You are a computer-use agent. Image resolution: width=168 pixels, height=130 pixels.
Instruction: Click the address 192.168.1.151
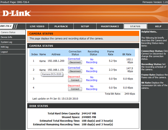coord(56,70)
